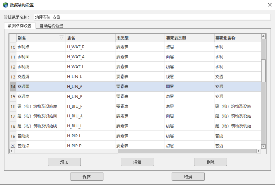Click the vertical scrollbar up arrow
The width and height of the screenshot is (275, 185).
[263, 37]
